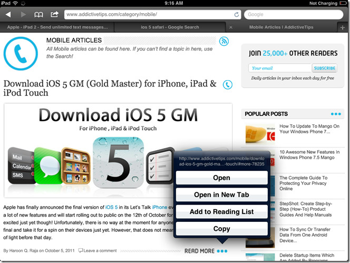Click the POPULAR POSTS heading
This screenshot has width=350, height=263.
point(266,114)
